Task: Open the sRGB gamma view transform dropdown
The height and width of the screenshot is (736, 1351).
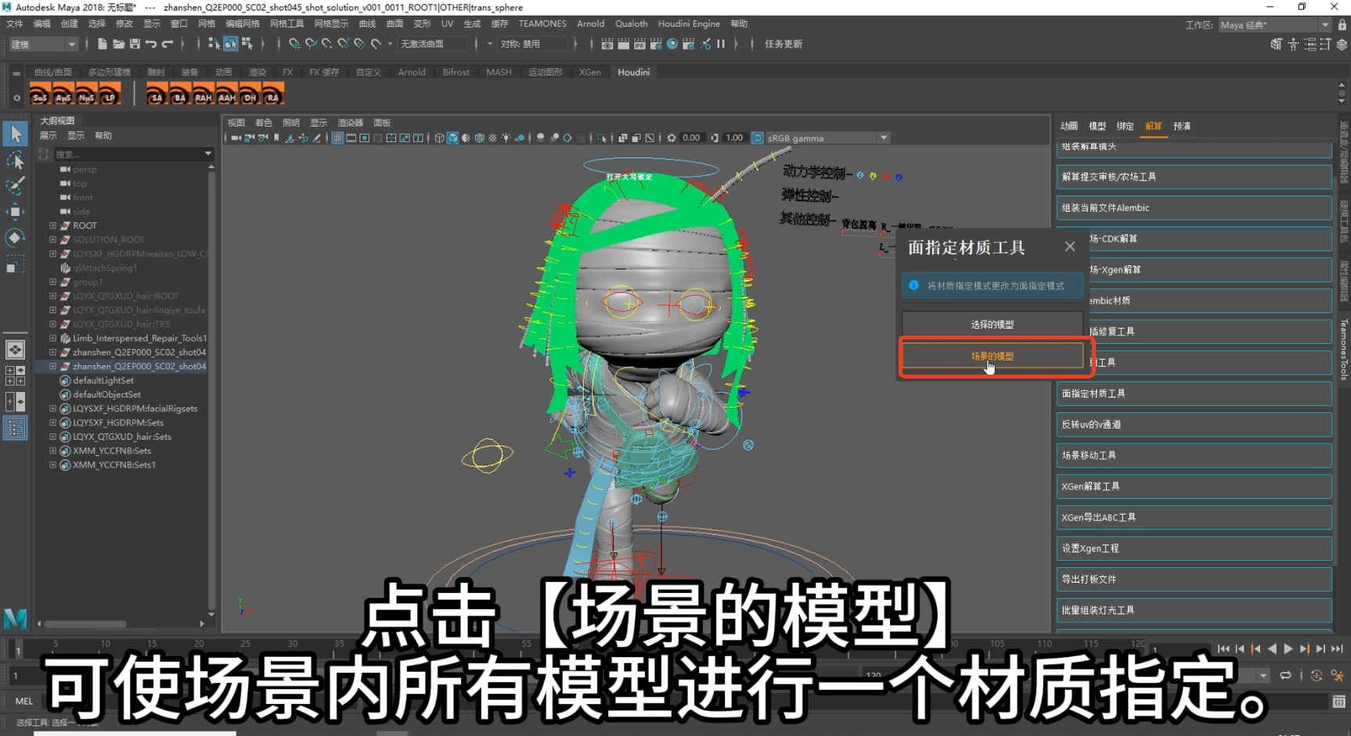Action: pos(884,138)
